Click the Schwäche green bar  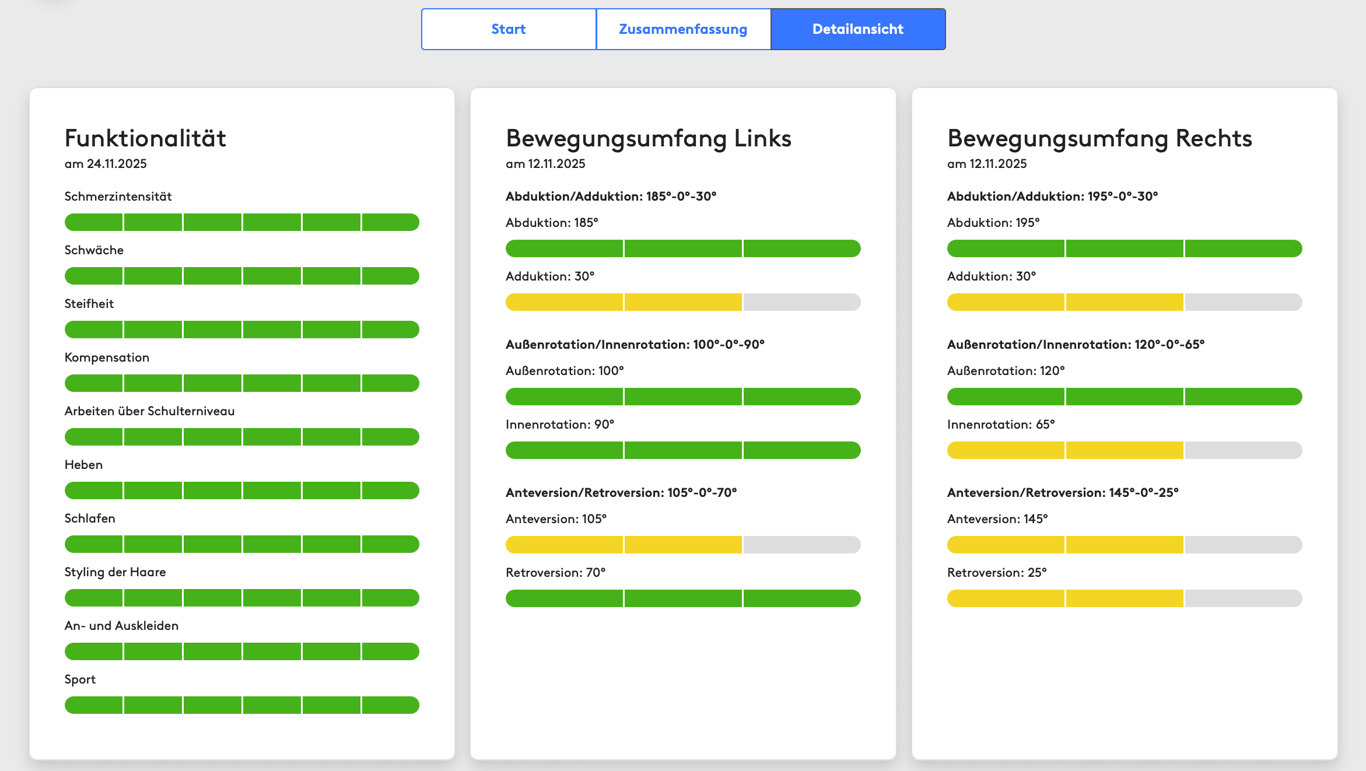pyautogui.click(x=241, y=276)
